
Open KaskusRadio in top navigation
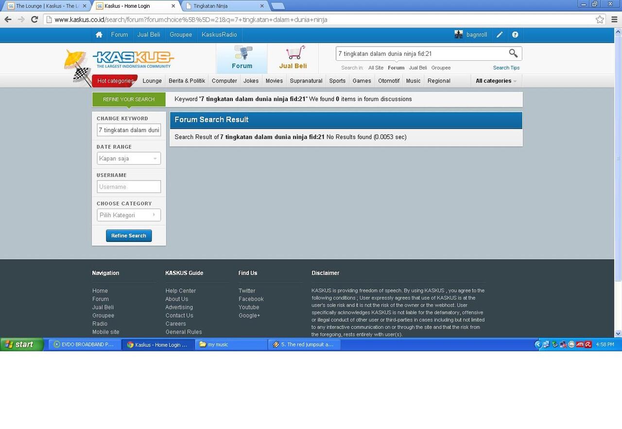pyautogui.click(x=219, y=34)
